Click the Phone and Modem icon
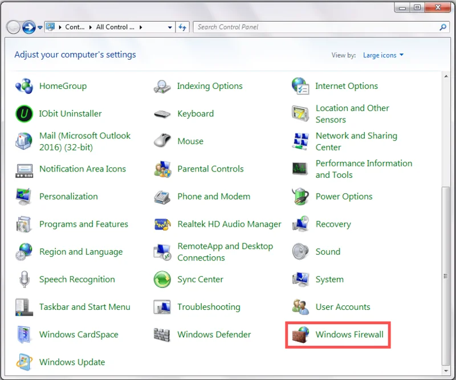Viewport: 456px width, 380px height. (162, 197)
